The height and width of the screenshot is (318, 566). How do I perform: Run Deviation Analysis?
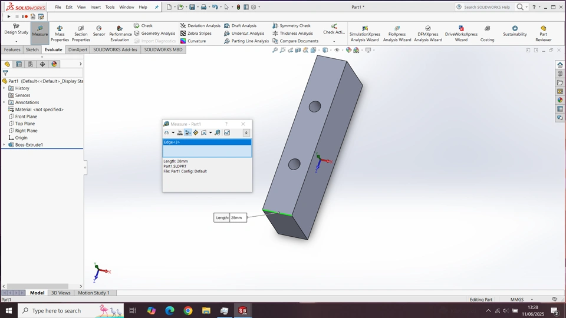tap(200, 25)
